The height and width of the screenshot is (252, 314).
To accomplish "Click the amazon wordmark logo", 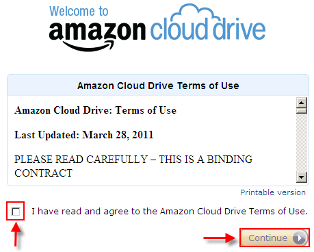I will pyautogui.click(x=97, y=31).
